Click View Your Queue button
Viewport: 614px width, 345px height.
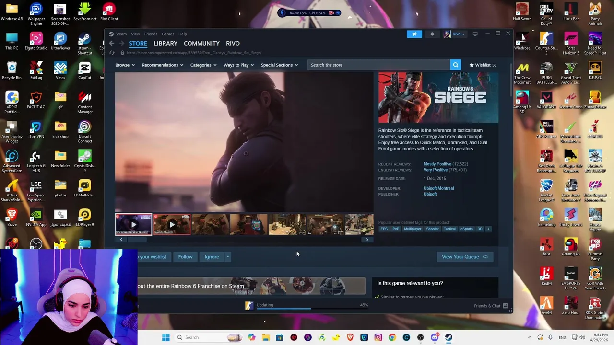coord(464,257)
